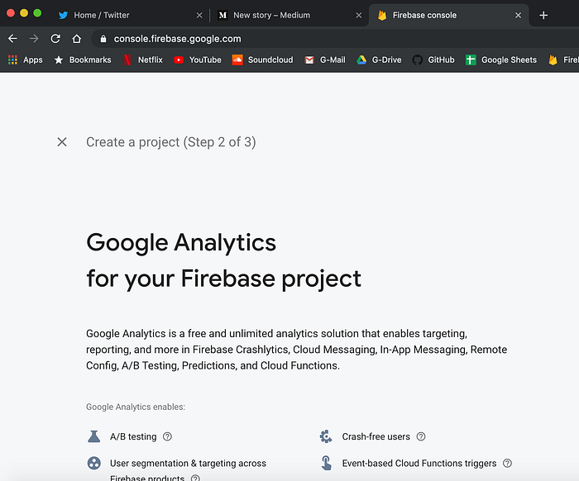The height and width of the screenshot is (481, 579).
Task: Click the macOS red close window button
Action: 11,13
